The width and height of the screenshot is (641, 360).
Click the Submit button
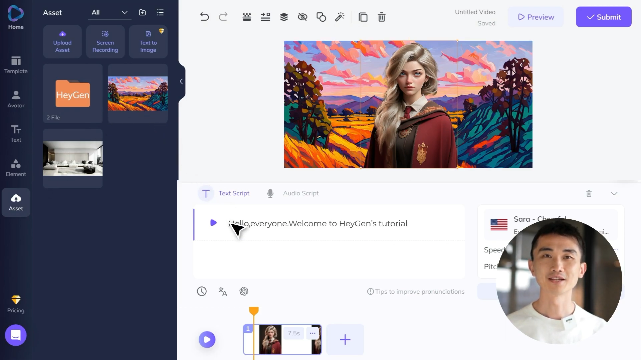click(x=603, y=17)
